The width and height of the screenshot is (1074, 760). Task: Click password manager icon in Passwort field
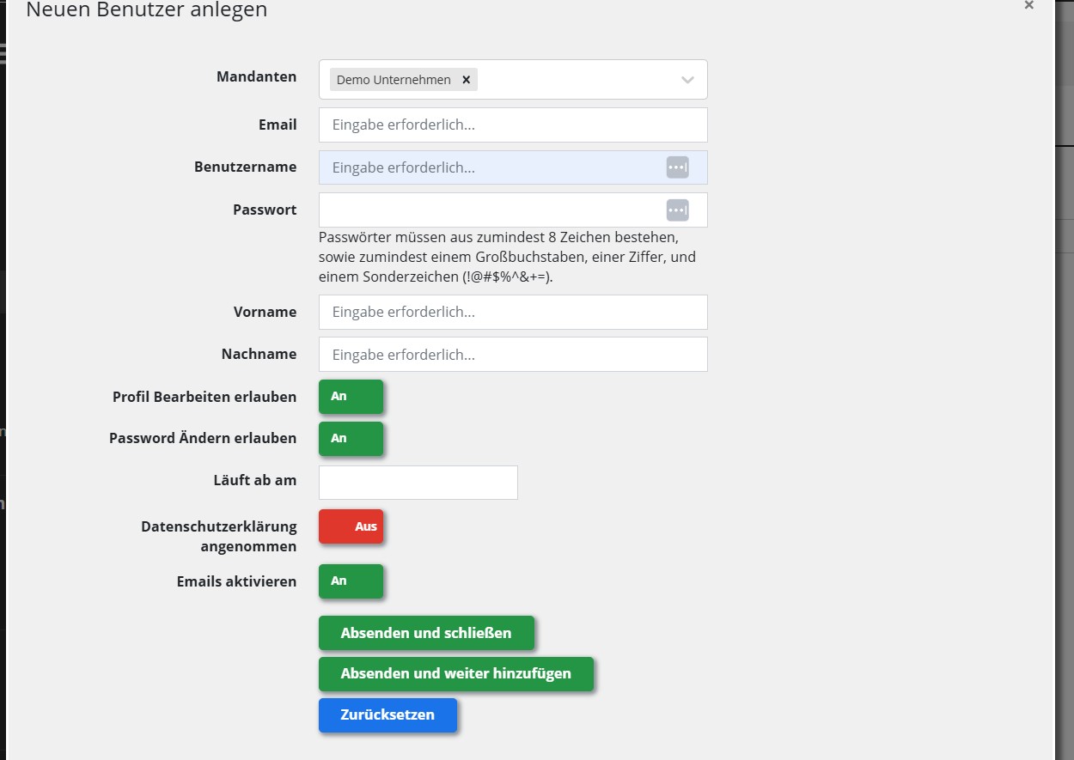[x=677, y=210]
